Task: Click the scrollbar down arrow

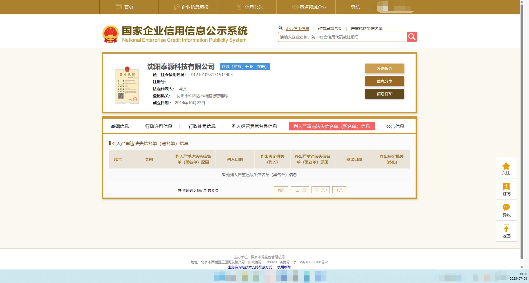Action: click(522, 267)
